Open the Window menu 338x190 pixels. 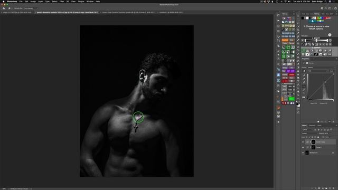(90, 2)
